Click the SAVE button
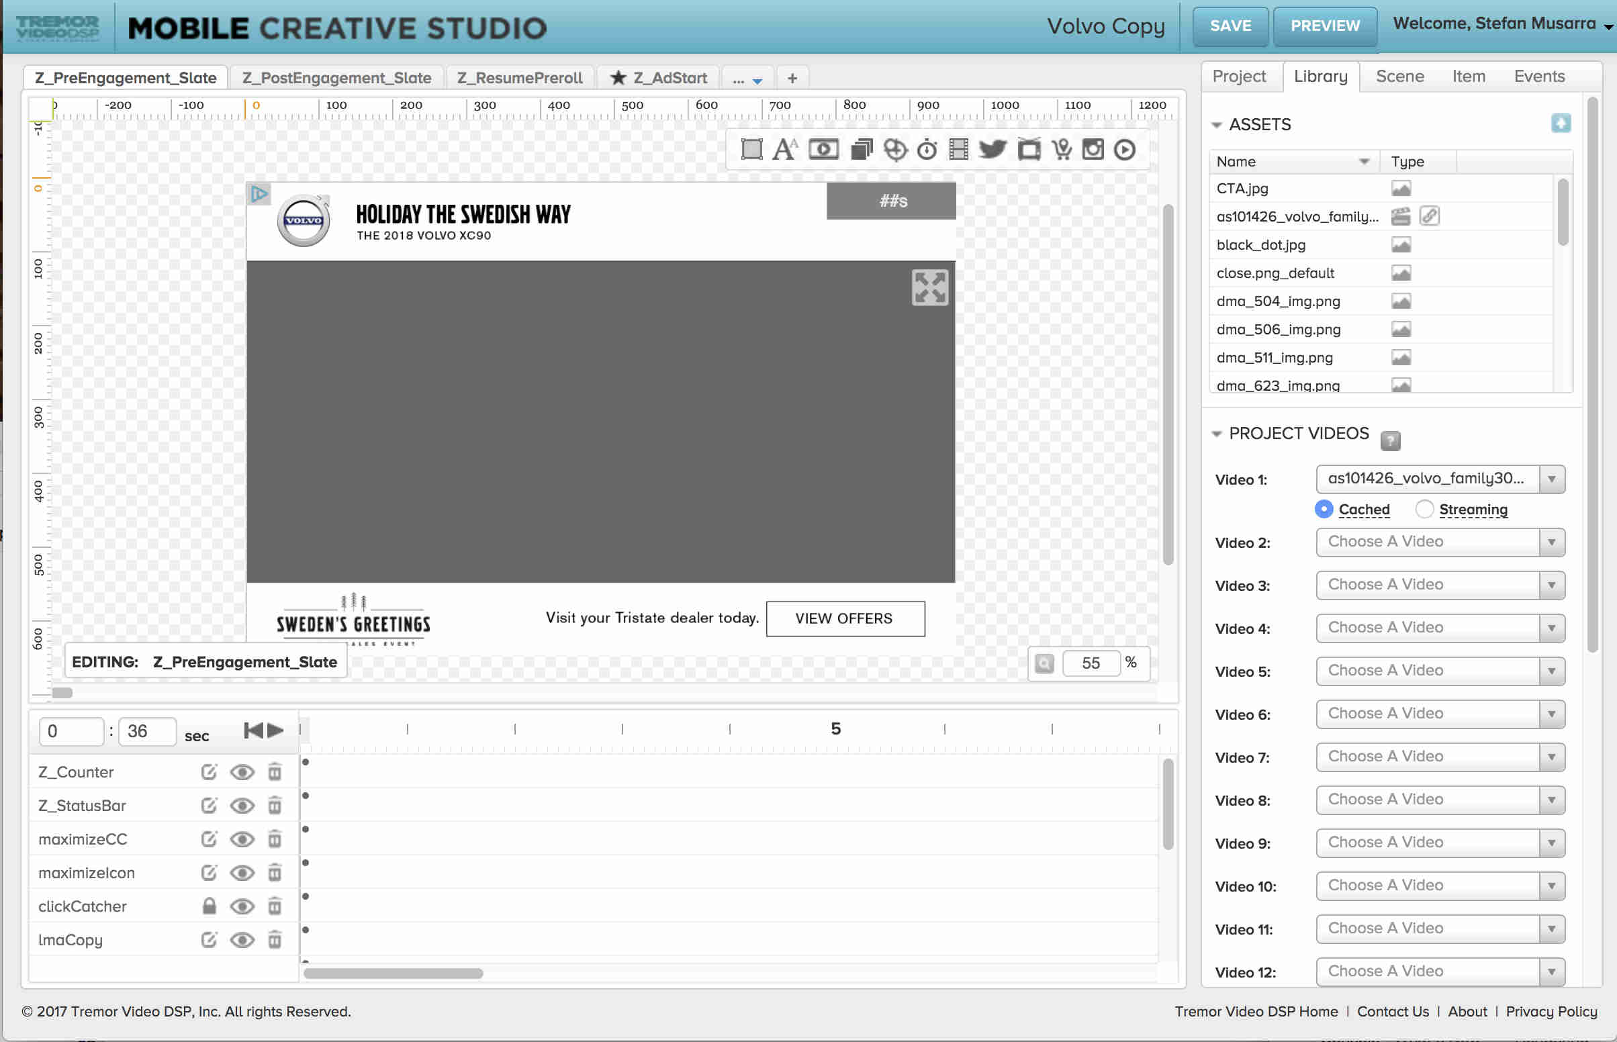Screen dimensions: 1617x1042 tap(1231, 26)
